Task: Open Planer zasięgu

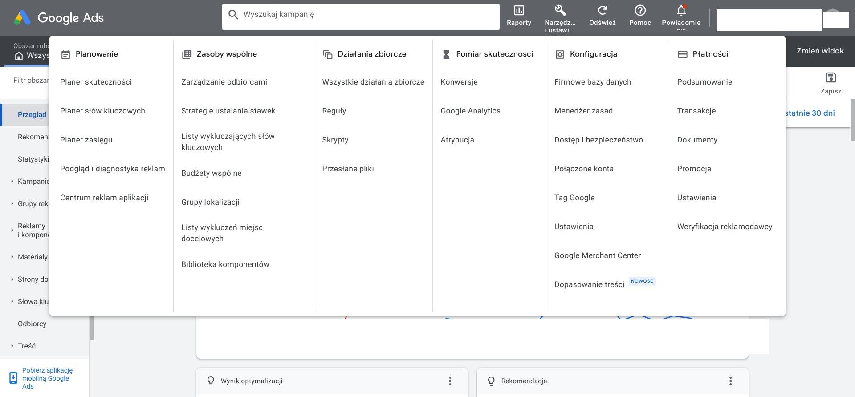Action: [86, 140]
